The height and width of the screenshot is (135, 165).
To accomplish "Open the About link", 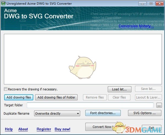I will pyautogui.click(x=23, y=129).
